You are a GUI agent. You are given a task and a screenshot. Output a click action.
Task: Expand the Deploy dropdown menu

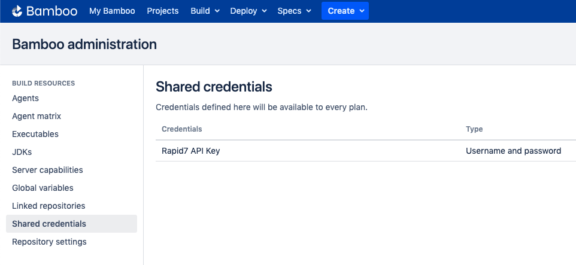point(248,11)
